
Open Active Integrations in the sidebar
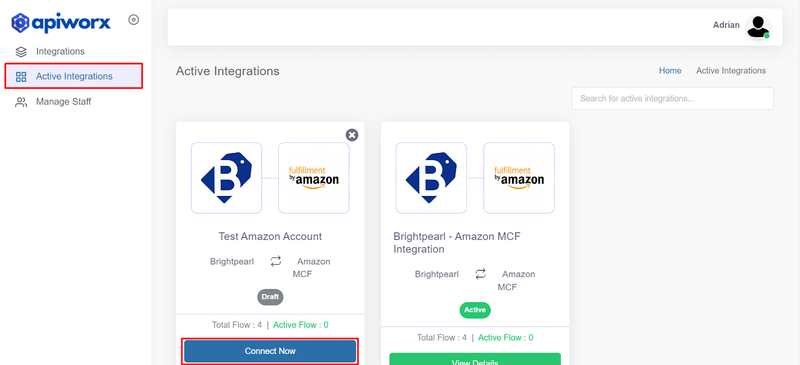click(x=74, y=76)
